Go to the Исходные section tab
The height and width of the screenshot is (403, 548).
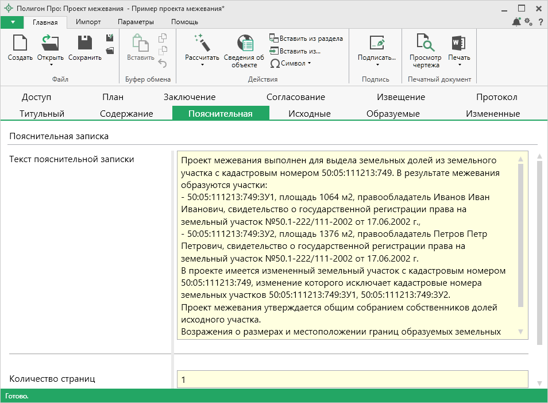pos(310,113)
